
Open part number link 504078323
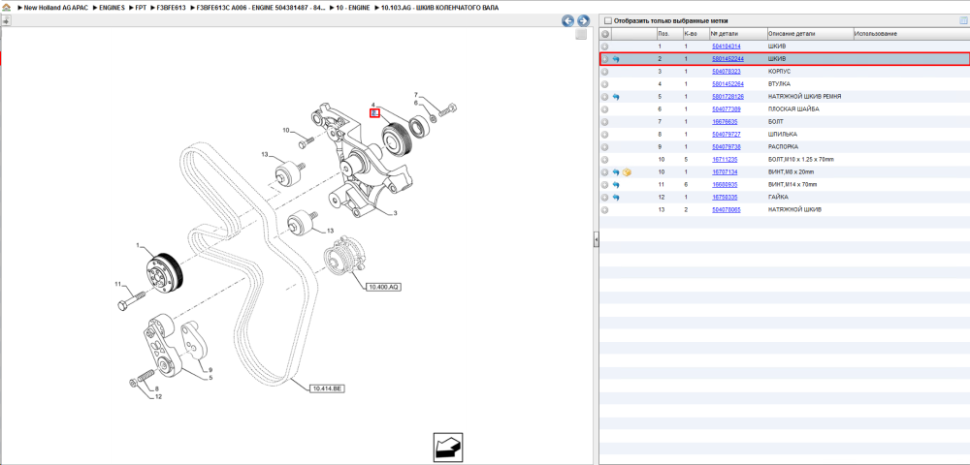727,72
